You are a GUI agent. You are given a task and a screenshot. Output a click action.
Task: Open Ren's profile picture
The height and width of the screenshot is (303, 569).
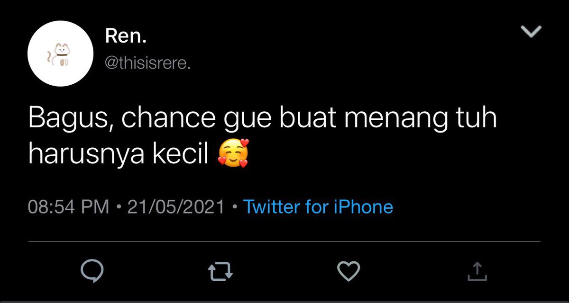pos(60,53)
